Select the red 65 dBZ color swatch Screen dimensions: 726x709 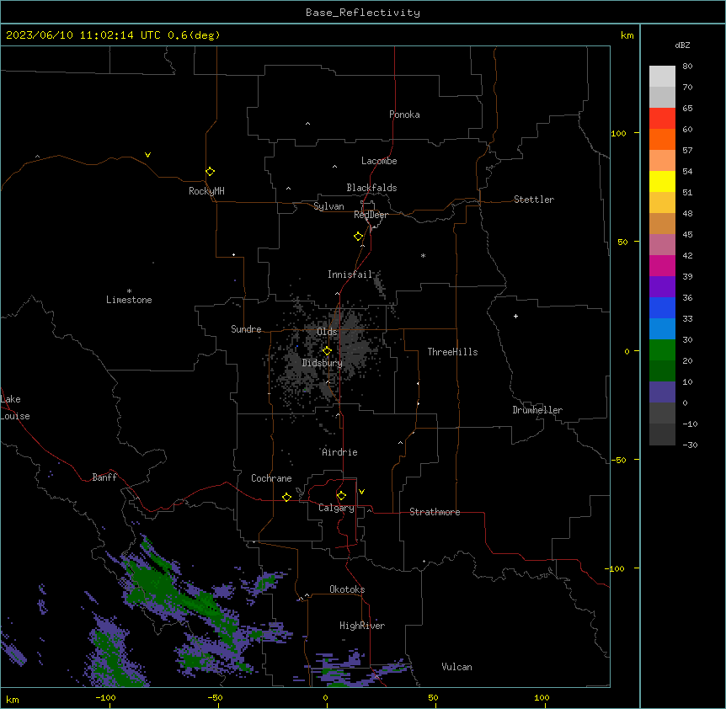click(x=662, y=118)
